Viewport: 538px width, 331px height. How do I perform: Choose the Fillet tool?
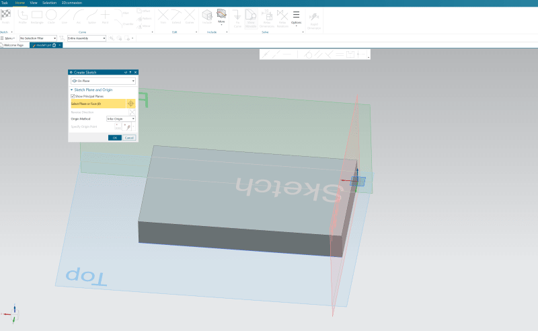pyautogui.click(x=122, y=13)
